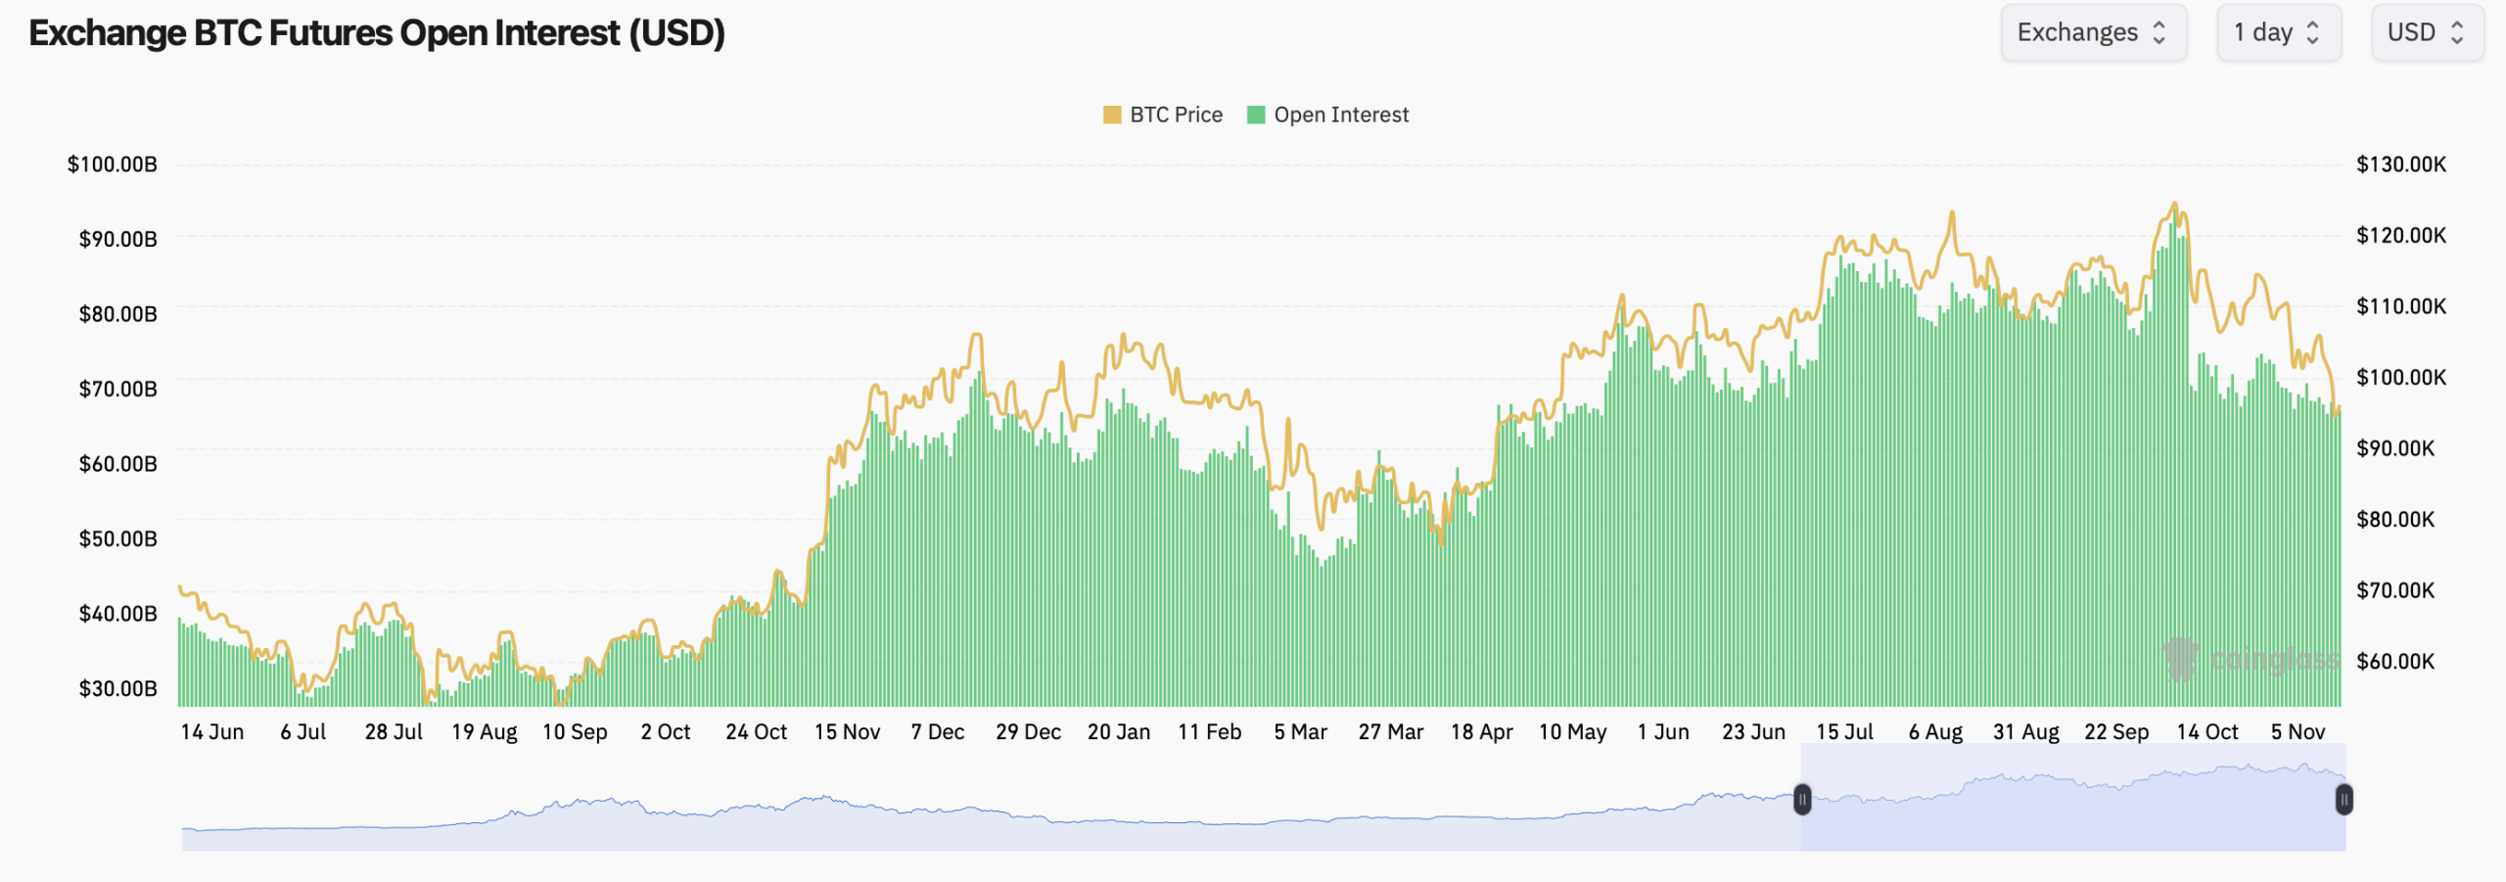This screenshot has width=2506, height=882.
Task: Click the BTC Price legend label text
Action: [1175, 115]
